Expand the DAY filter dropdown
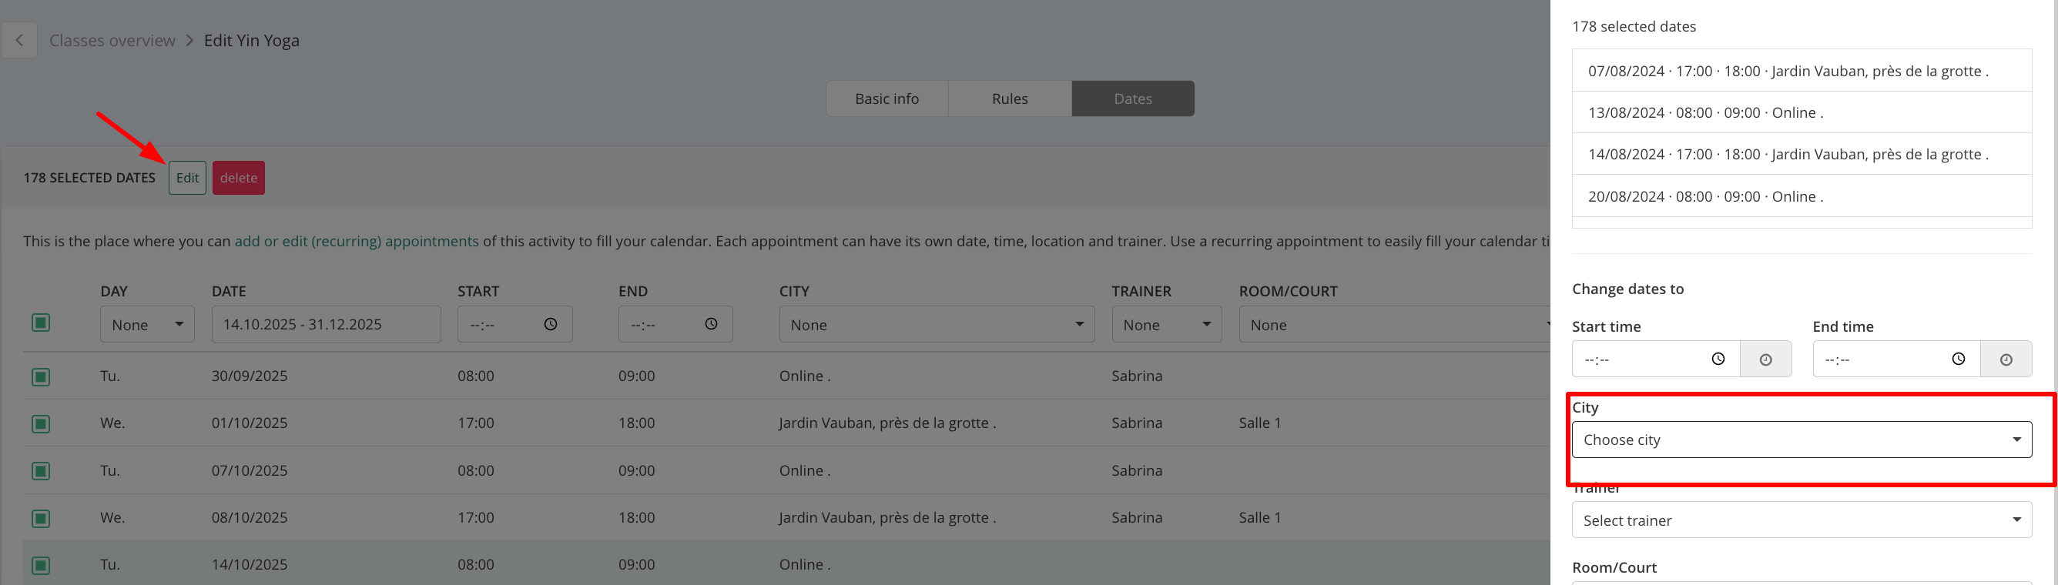 147,325
